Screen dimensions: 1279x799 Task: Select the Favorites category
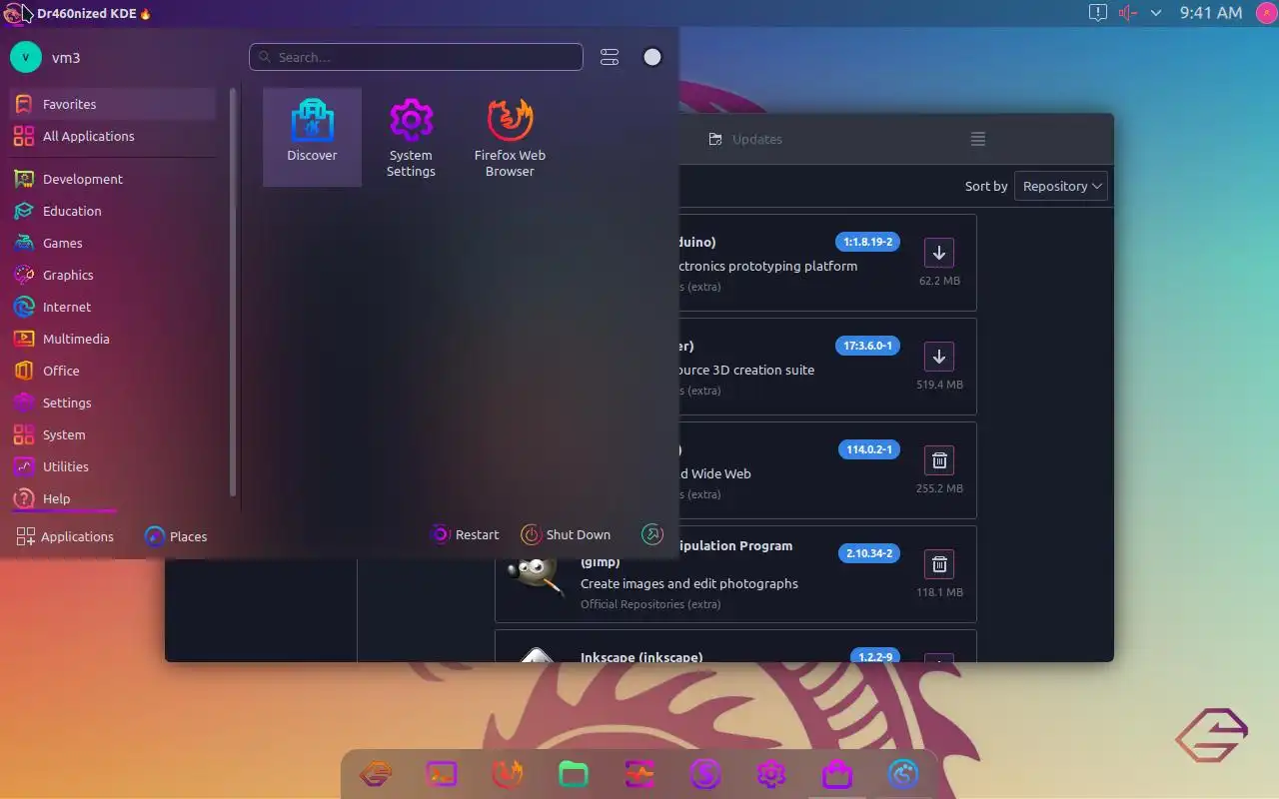tap(112, 104)
